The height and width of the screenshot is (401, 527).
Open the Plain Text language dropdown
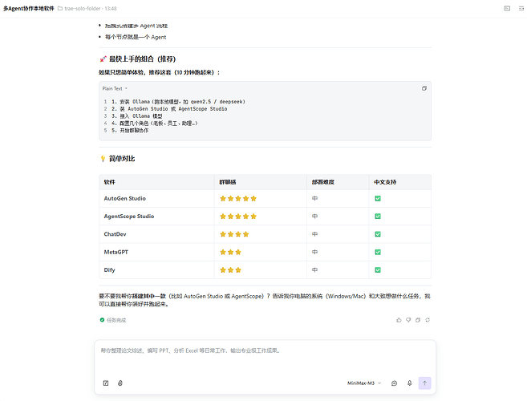coord(115,89)
